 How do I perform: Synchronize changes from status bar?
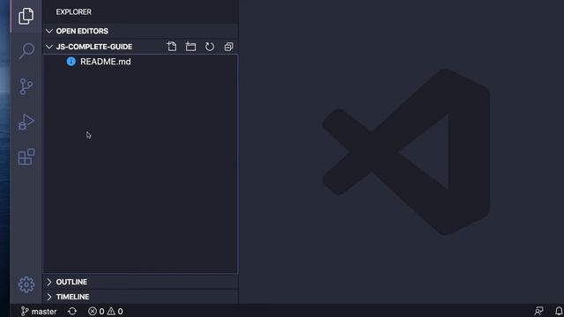click(x=72, y=311)
